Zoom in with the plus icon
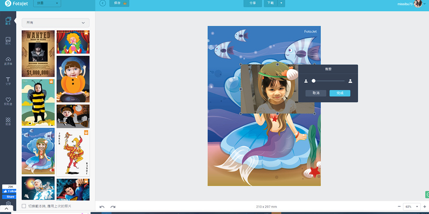Image resolution: width=429 pixels, height=214 pixels. tap(425, 206)
